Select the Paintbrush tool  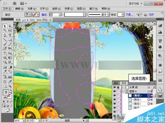5,44
